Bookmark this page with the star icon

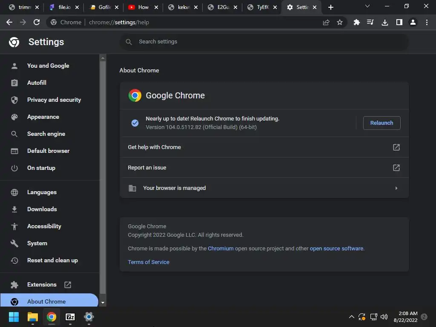(x=339, y=22)
